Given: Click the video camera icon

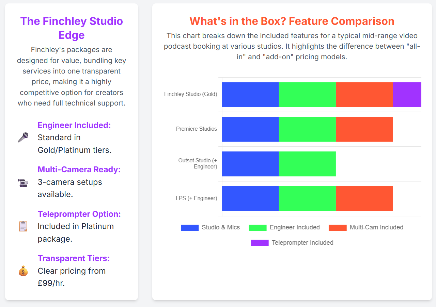Looking at the screenshot, I should click(x=23, y=182).
